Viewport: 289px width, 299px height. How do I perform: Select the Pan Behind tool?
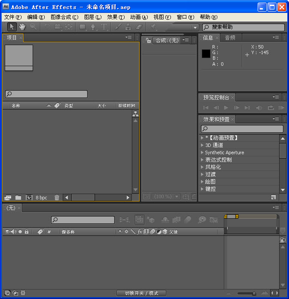69,27
